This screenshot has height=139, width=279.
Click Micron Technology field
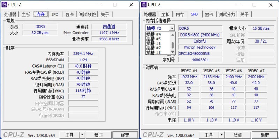pos(200,47)
